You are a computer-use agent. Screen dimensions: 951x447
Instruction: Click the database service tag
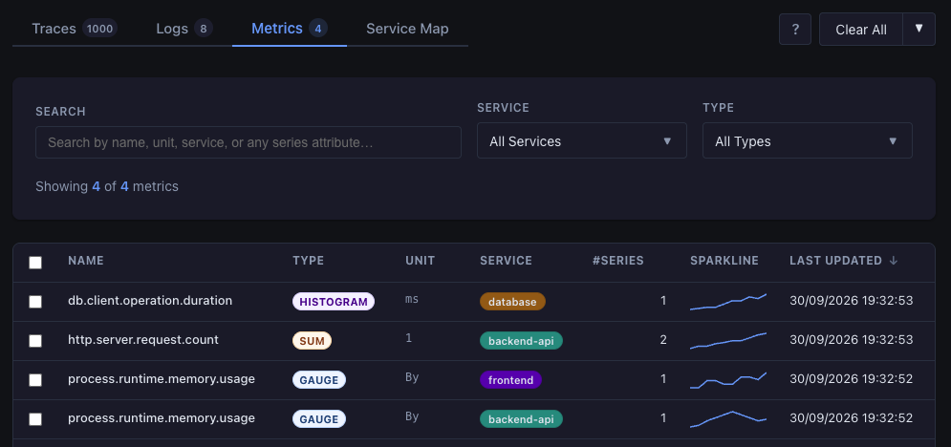pyautogui.click(x=512, y=302)
